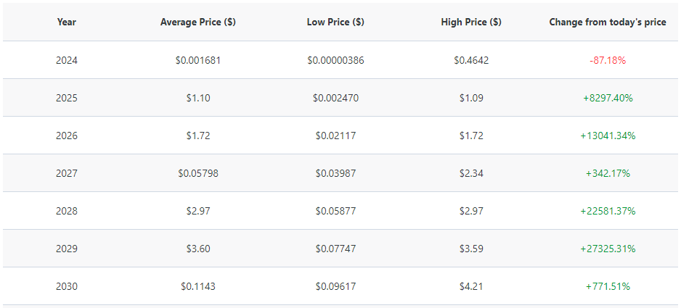The height and width of the screenshot is (308, 681).
Task: Select the Change from today's price header
Action: coord(607,22)
